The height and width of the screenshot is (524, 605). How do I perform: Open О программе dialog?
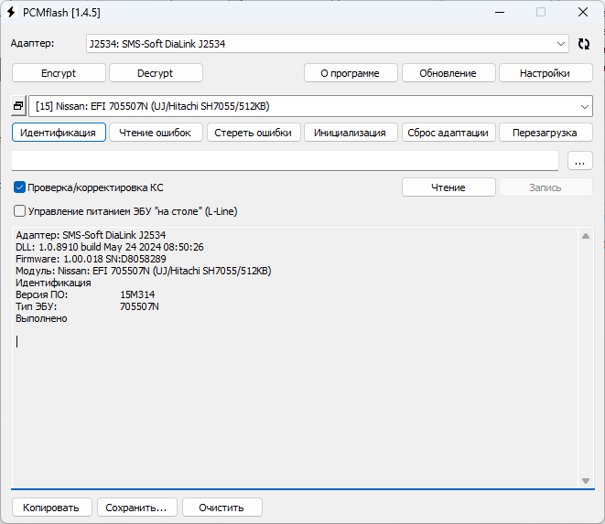351,73
